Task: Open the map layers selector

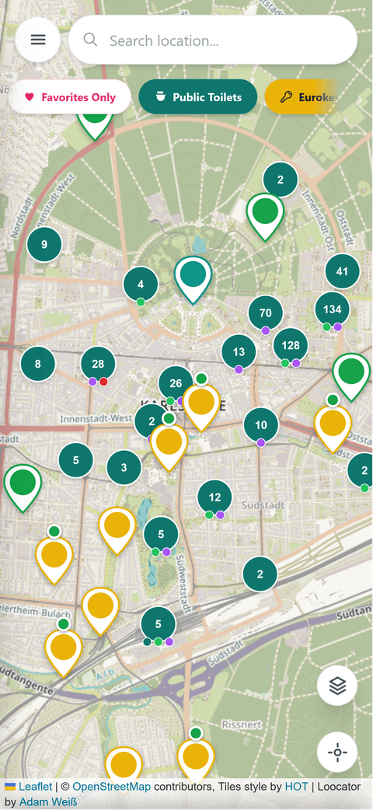Action: [337, 686]
